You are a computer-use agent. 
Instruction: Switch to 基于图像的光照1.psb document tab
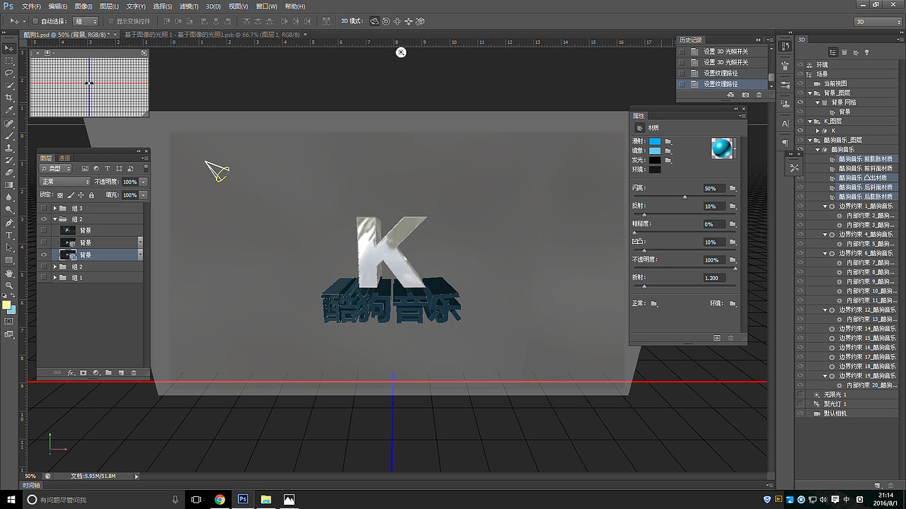(214, 34)
